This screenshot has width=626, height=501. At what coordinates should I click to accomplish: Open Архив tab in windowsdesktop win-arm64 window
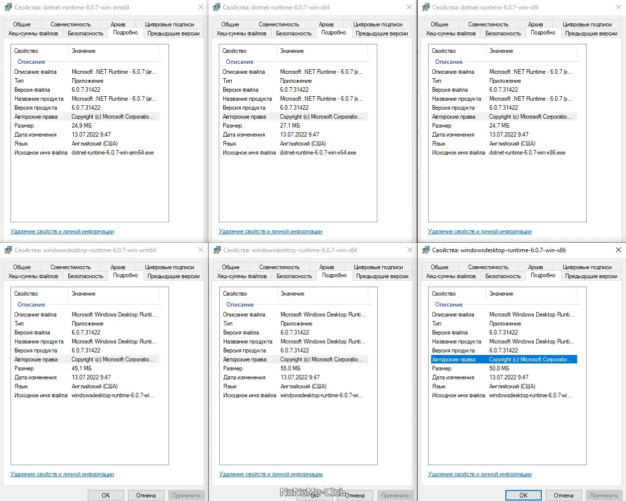118,267
